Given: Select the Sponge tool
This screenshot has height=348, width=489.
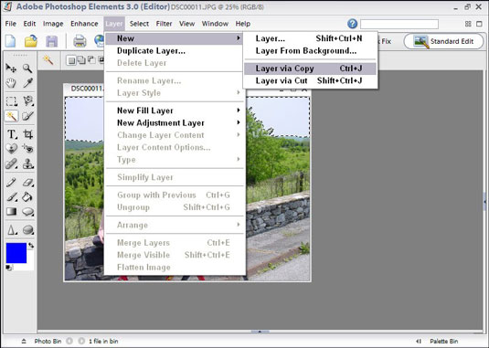Looking at the screenshot, I should click(x=27, y=230).
